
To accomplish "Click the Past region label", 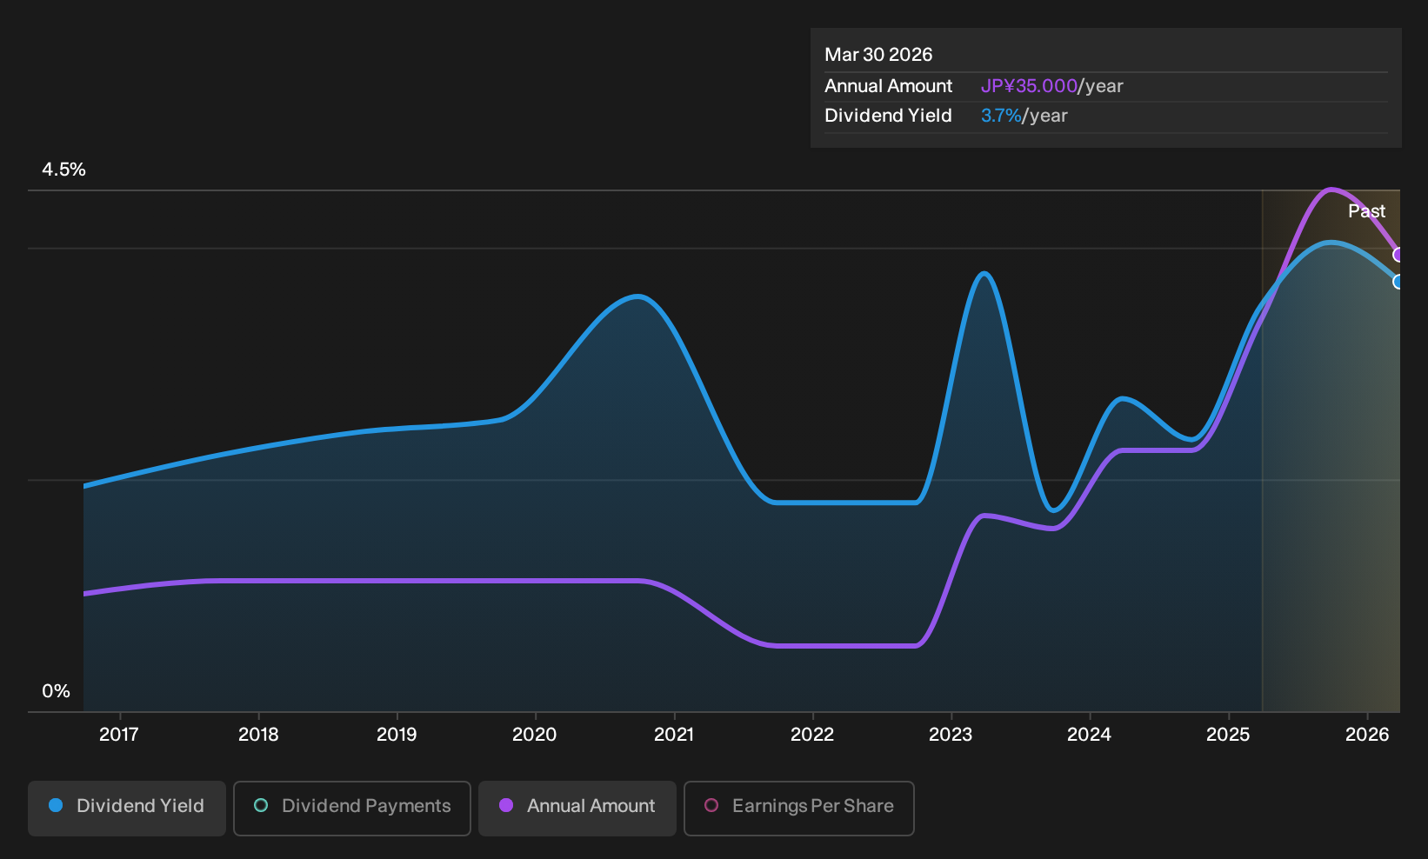I will click(x=1367, y=211).
